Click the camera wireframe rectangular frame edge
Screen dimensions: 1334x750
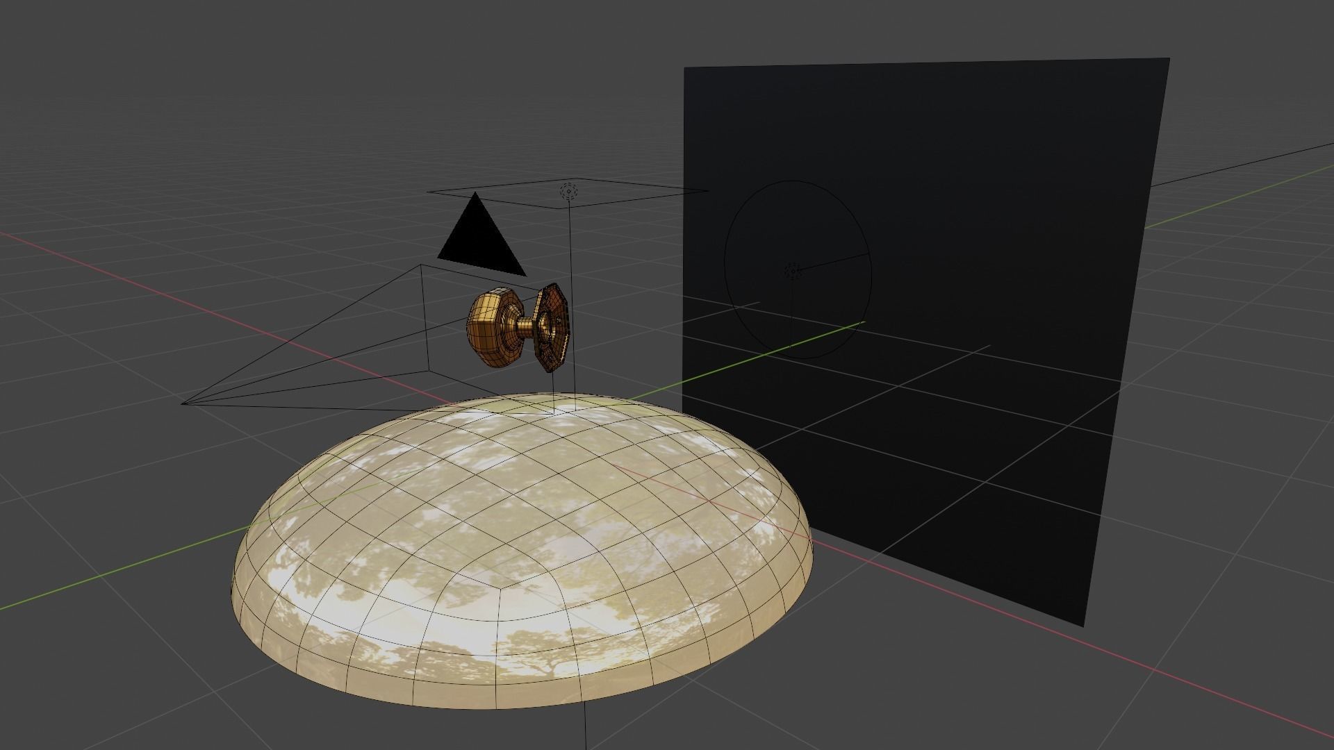[x=425, y=312]
